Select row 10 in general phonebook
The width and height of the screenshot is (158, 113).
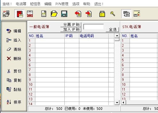(x=71, y=85)
